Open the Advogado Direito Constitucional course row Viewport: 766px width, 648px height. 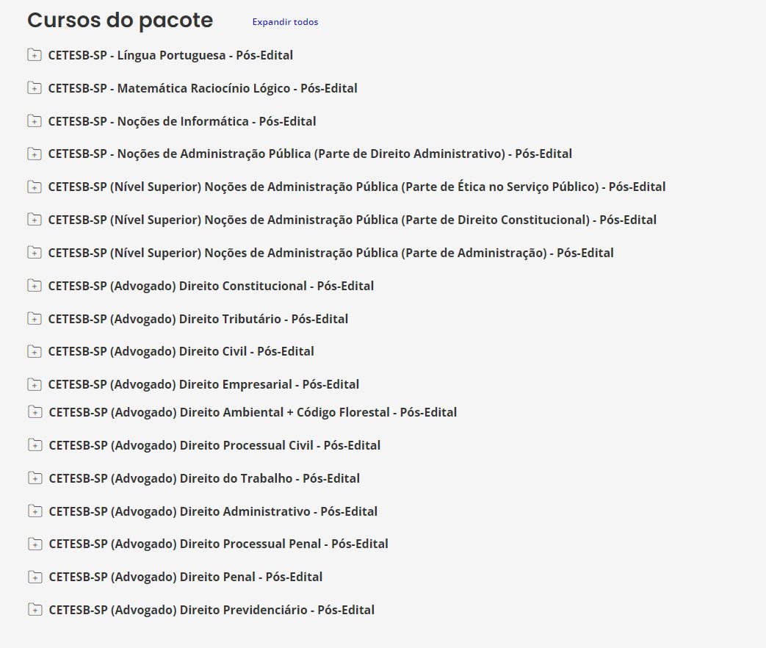click(x=211, y=286)
